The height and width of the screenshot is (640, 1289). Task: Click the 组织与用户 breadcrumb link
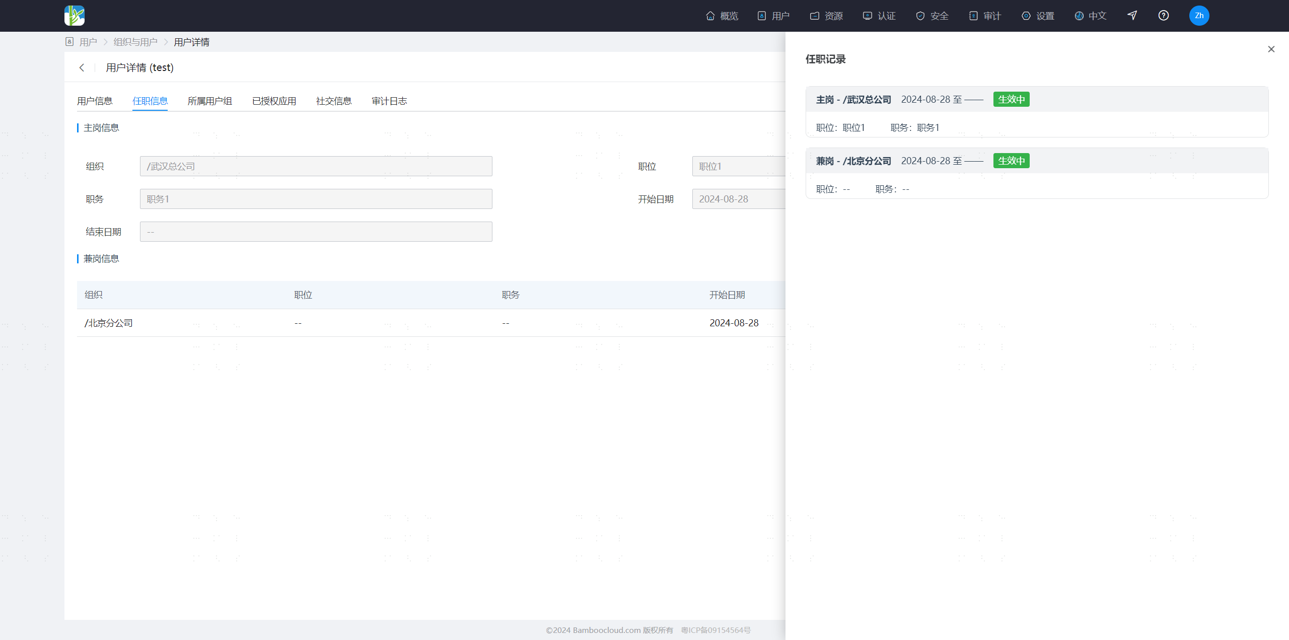pyautogui.click(x=135, y=42)
